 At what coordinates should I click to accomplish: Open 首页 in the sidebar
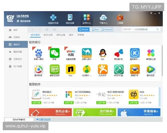tap(16, 30)
